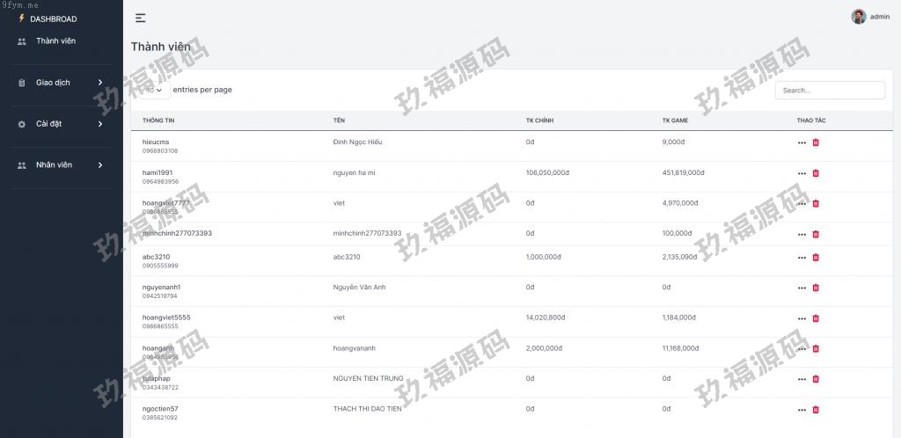Click trash icon for hami1991

click(x=816, y=173)
